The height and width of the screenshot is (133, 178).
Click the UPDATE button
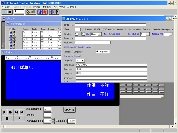click(x=70, y=110)
